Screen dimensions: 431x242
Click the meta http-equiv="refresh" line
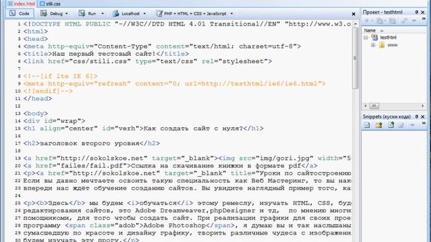pos(174,83)
